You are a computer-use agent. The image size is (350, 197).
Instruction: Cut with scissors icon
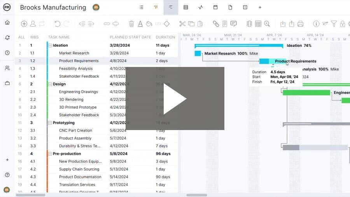182,24
